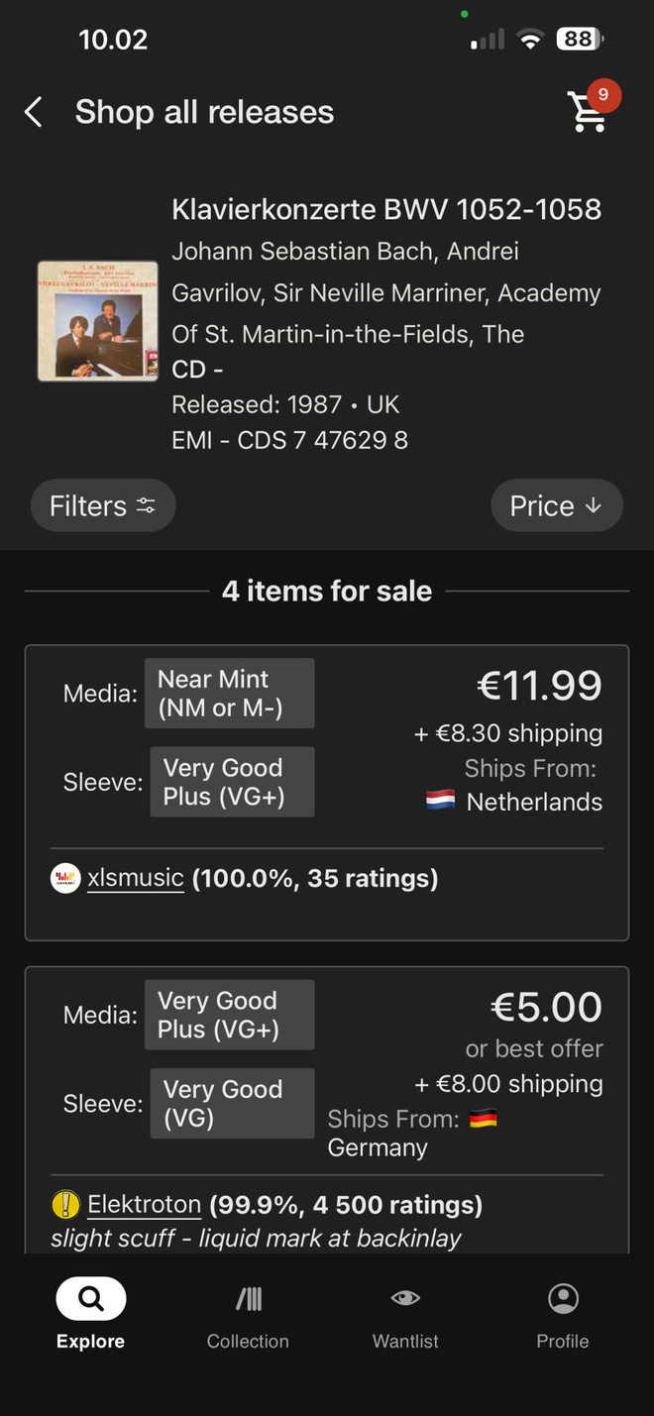Open the shopping cart with 9 items
This screenshot has width=654, height=1416.
[591, 109]
